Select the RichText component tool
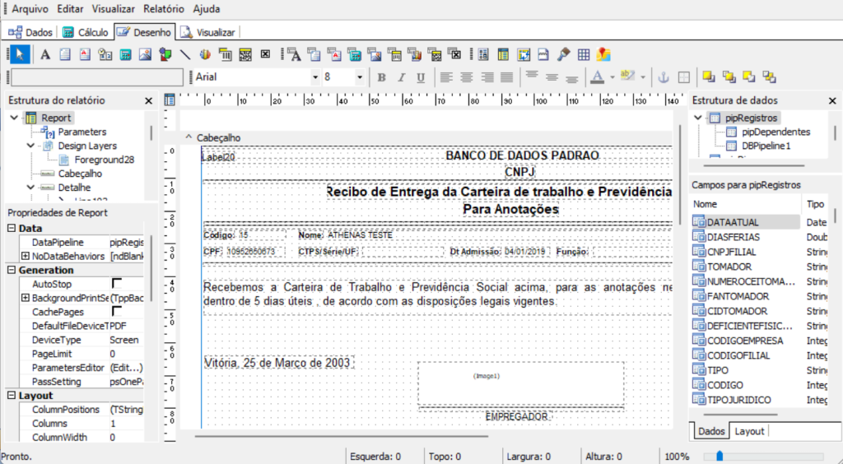The image size is (843, 464). [x=85, y=54]
